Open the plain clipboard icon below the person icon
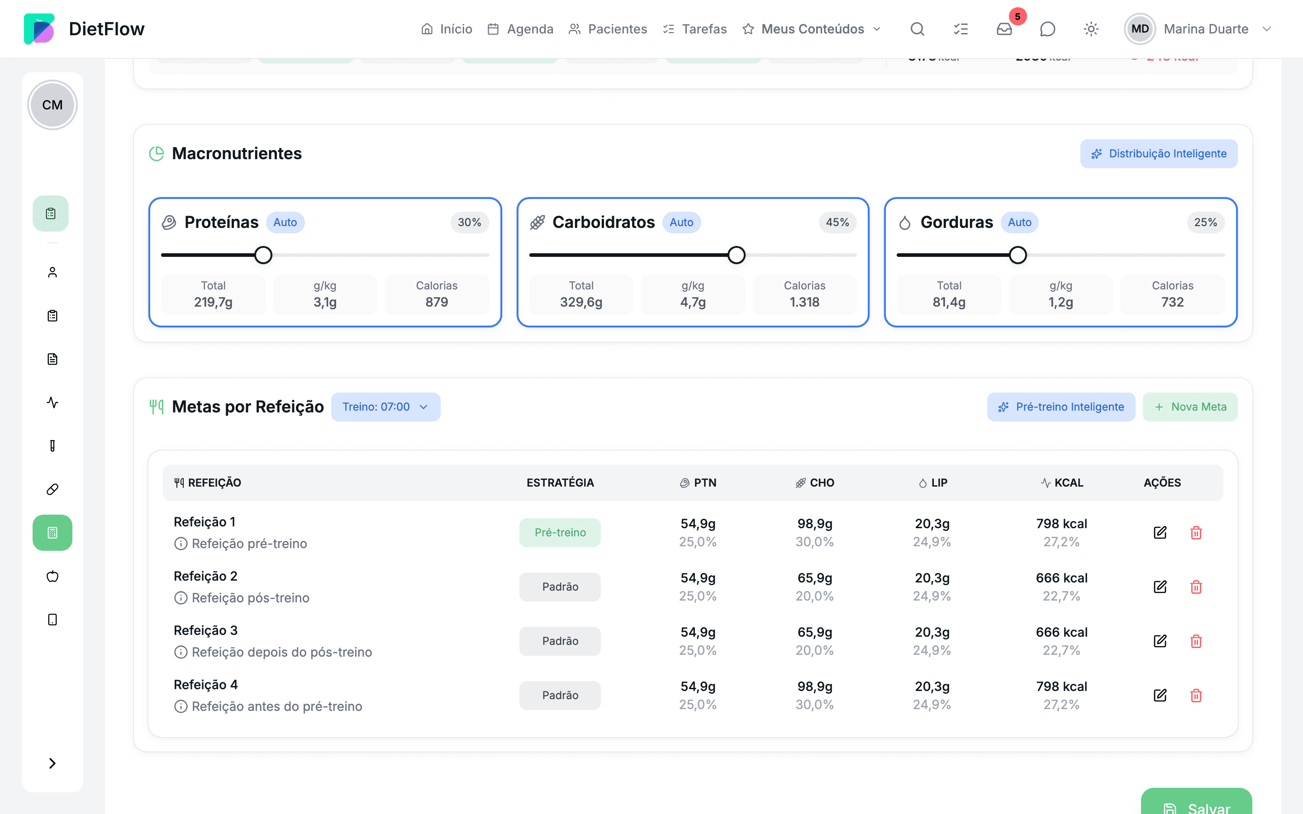1303x814 pixels. [52, 316]
